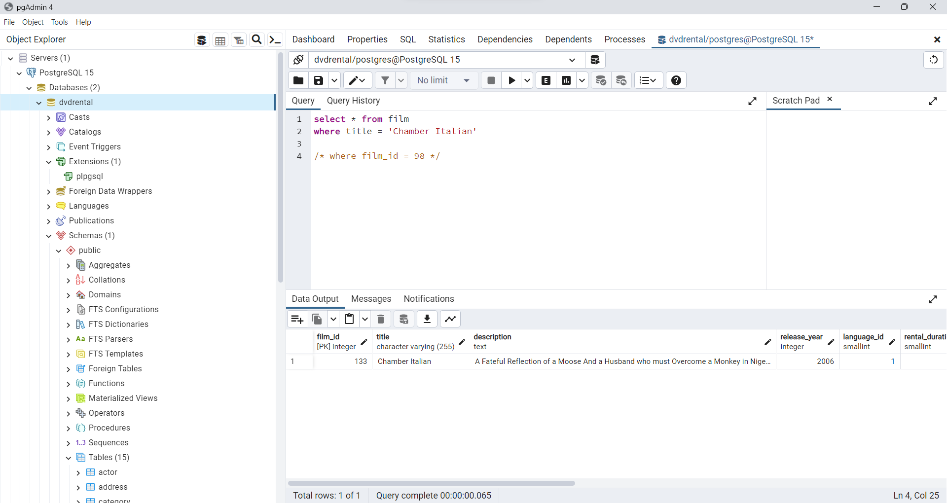Click the Chamber Italian title cell

(x=421, y=361)
